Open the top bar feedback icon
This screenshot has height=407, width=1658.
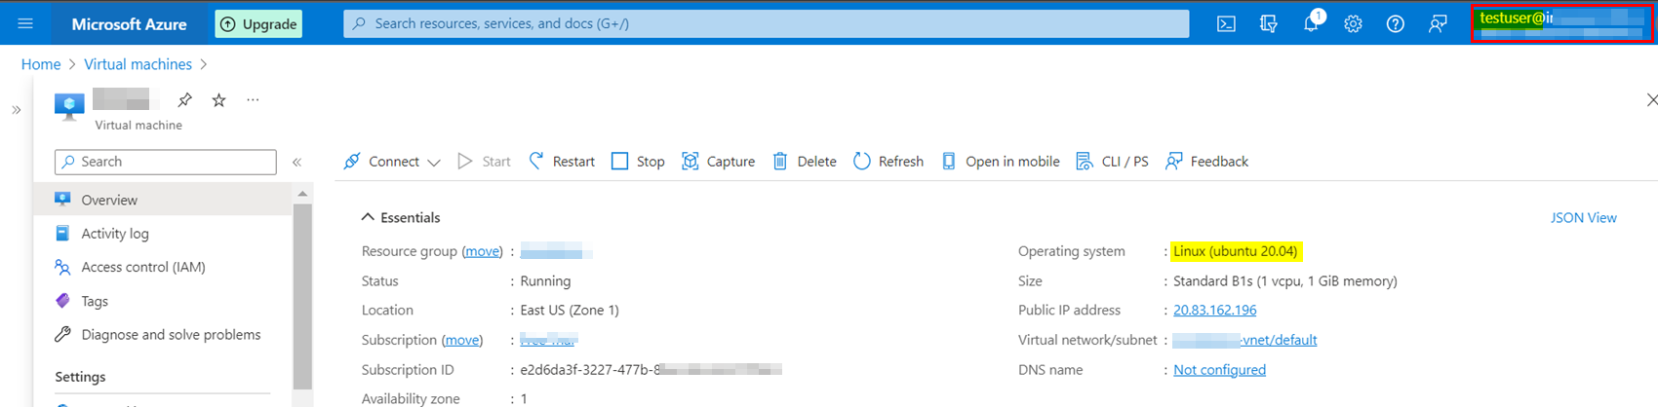click(x=1438, y=24)
